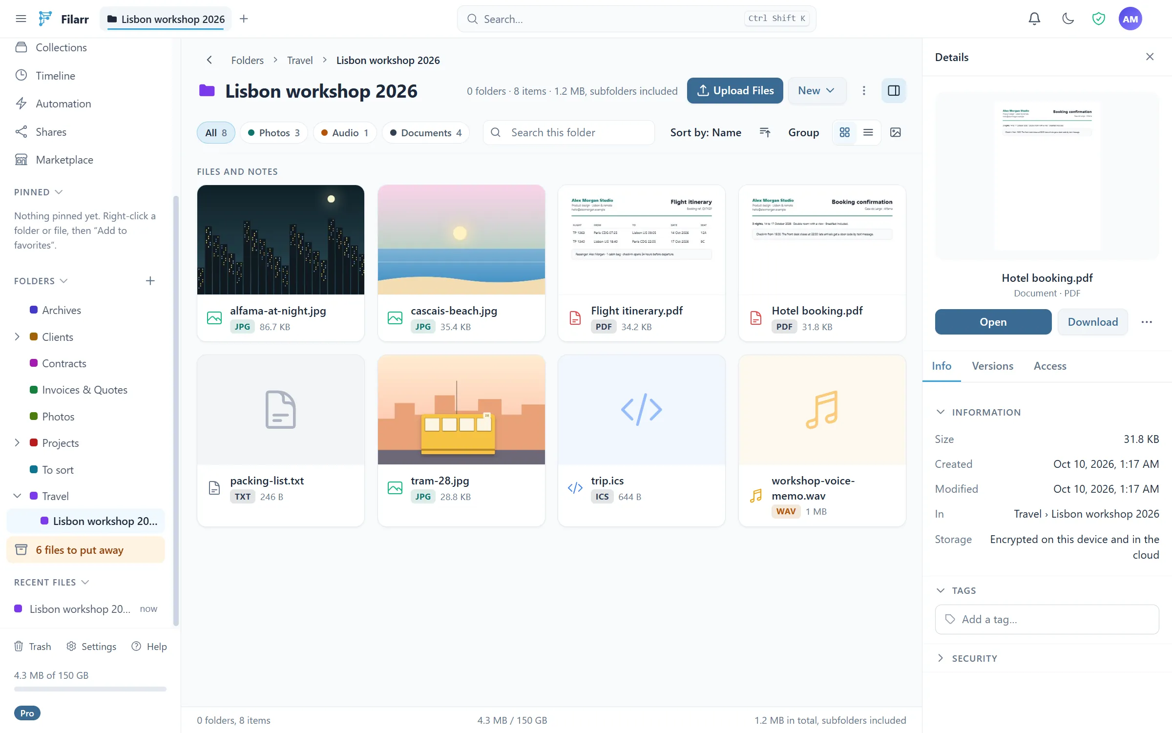The width and height of the screenshot is (1172, 733).
Task: Switch to the Versions tab
Action: [992, 366]
